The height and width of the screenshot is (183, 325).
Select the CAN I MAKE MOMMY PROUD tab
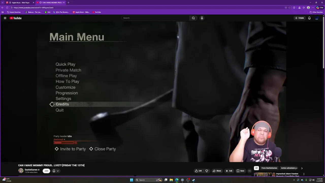click(51, 3)
